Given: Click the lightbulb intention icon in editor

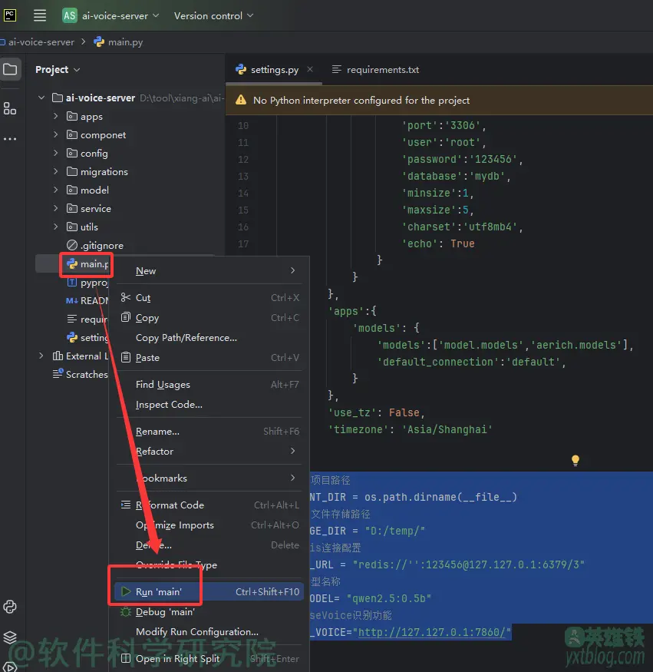Looking at the screenshot, I should [x=575, y=460].
